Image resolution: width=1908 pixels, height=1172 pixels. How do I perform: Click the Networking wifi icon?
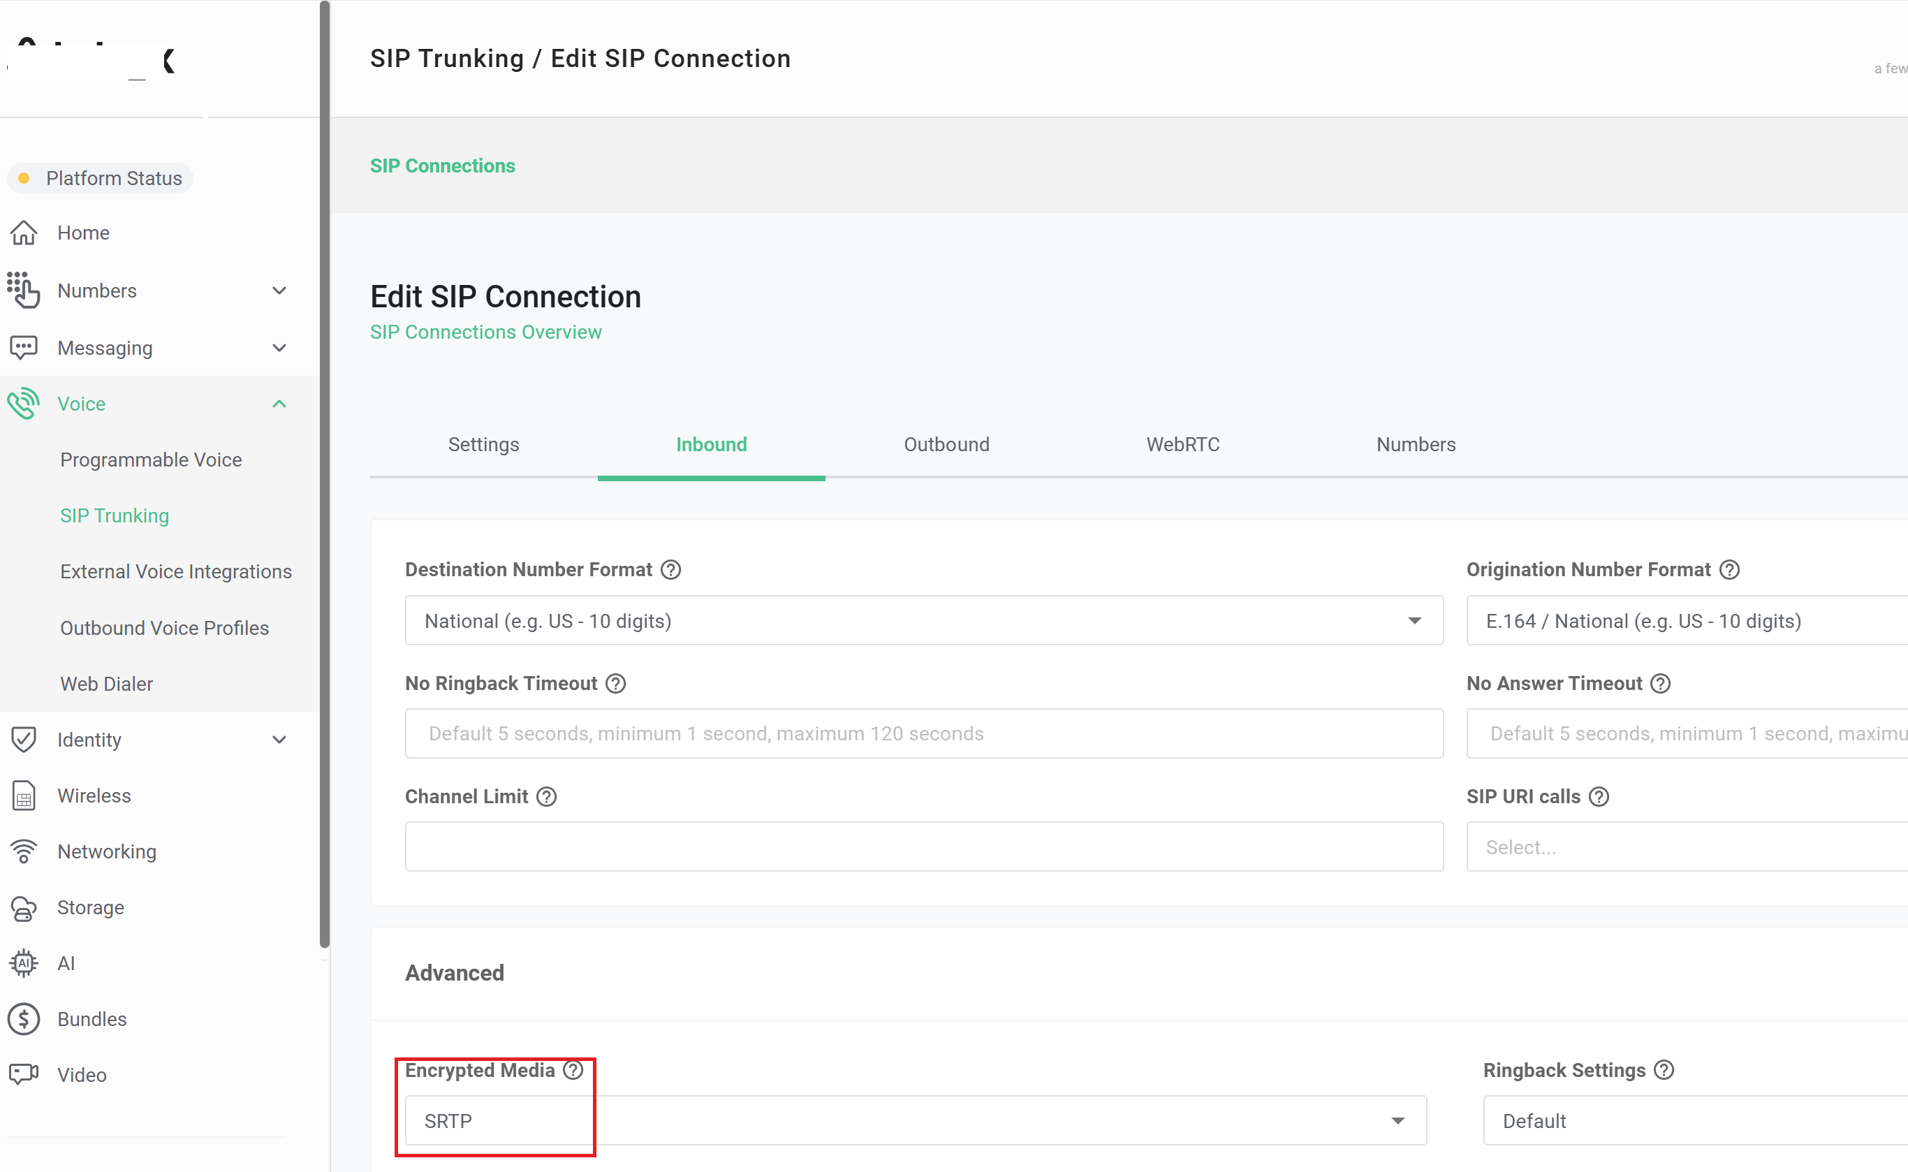point(23,851)
